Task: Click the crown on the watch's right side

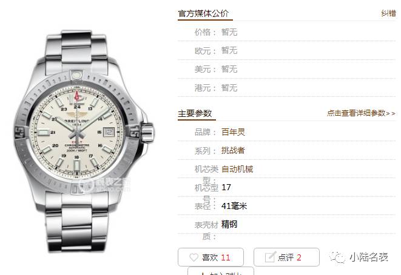Action: click(147, 132)
